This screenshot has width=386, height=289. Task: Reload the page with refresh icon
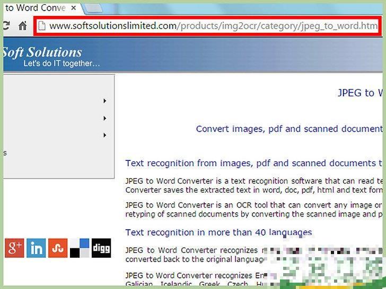pos(6,26)
